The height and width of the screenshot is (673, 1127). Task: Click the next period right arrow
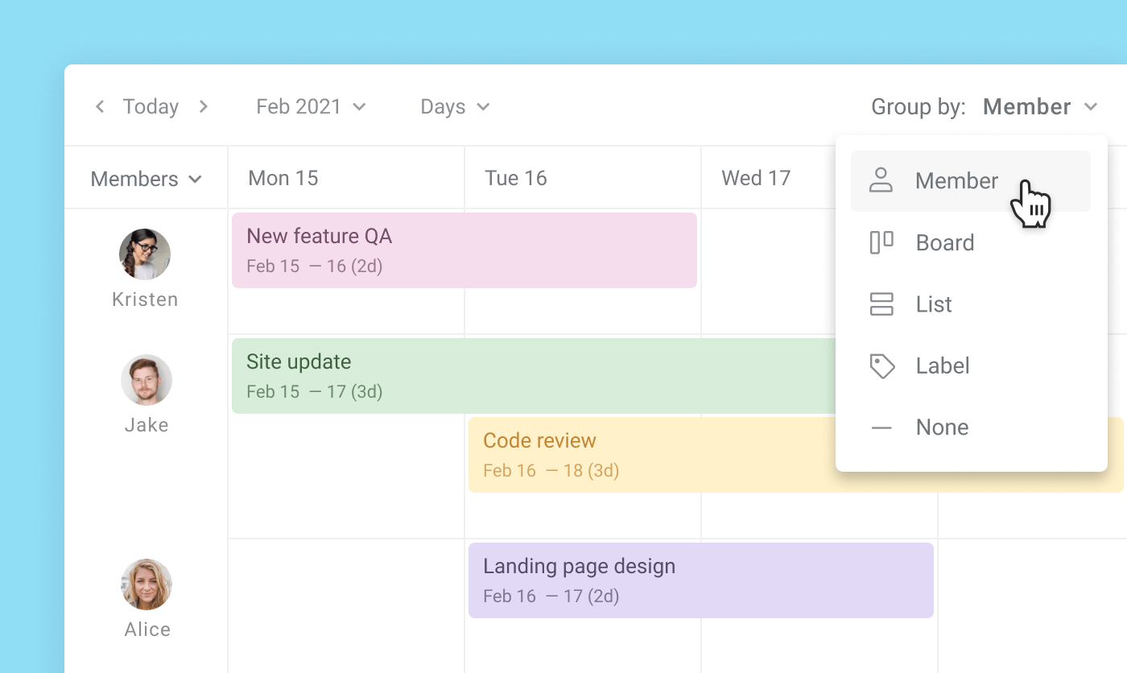click(204, 106)
